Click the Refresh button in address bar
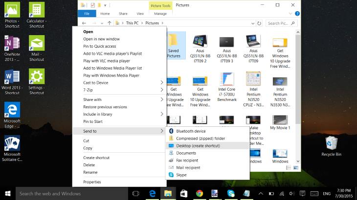Viewport: 357px width, 200px height. (x=260, y=23)
